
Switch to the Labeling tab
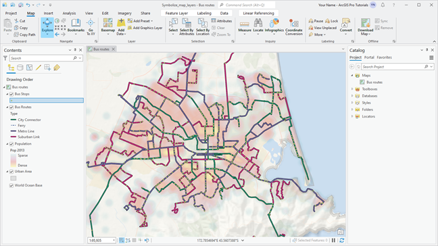(x=204, y=13)
